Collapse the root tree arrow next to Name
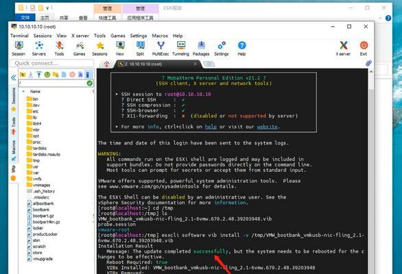The width and height of the screenshot is (402, 274). (23, 91)
